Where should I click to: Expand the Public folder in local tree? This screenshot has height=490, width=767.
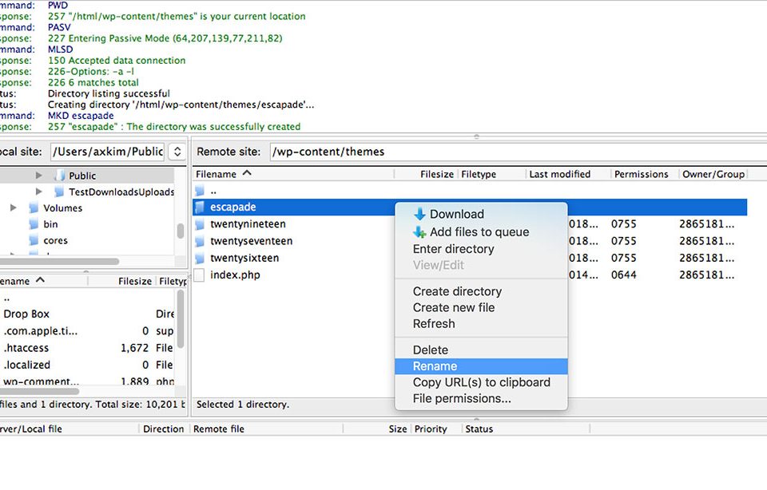click(x=39, y=176)
